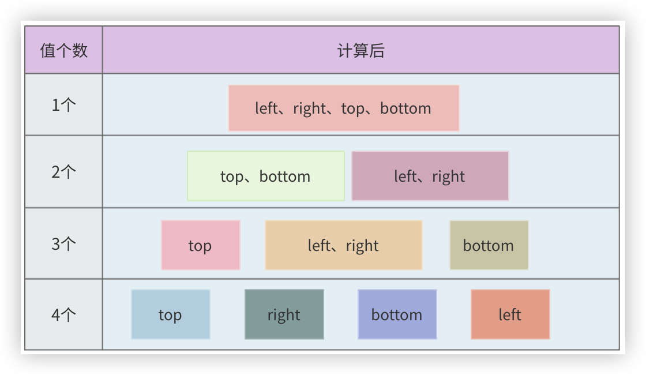
Task: Click blank space right of the mauve left、right box
Action: point(564,176)
